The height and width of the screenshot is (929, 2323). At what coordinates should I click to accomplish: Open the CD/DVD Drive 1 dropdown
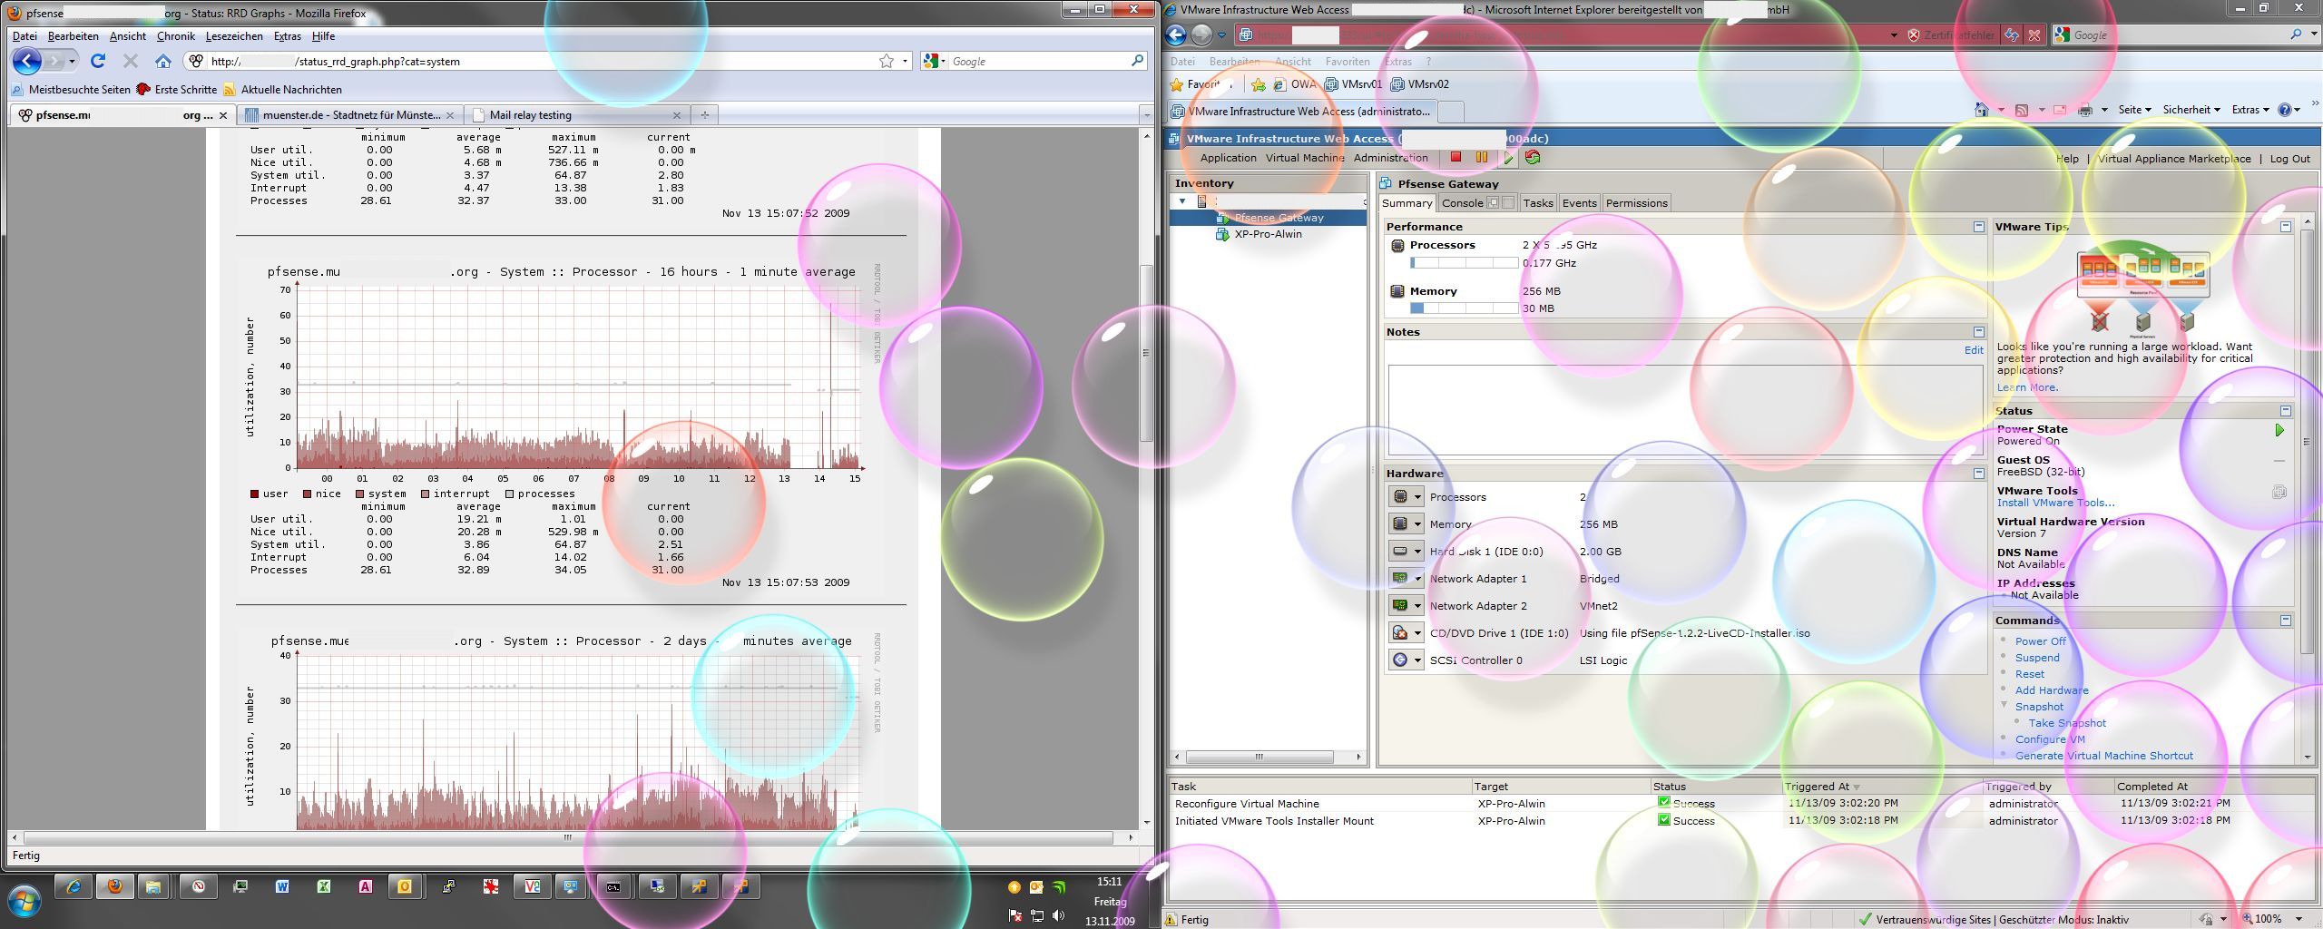point(1416,633)
